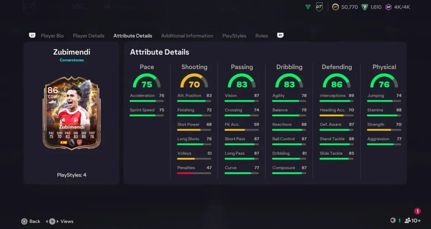Image resolution: width=431 pixels, height=229 pixels.
Task: Click the red notification badge
Action: (x=417, y=211)
